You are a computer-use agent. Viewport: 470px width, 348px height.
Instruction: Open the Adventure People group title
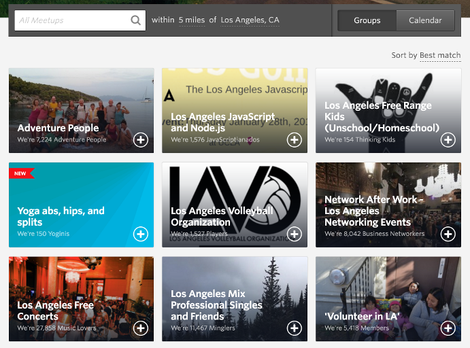(58, 128)
